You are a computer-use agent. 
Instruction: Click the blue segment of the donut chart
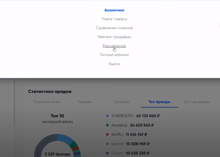coord(65,139)
